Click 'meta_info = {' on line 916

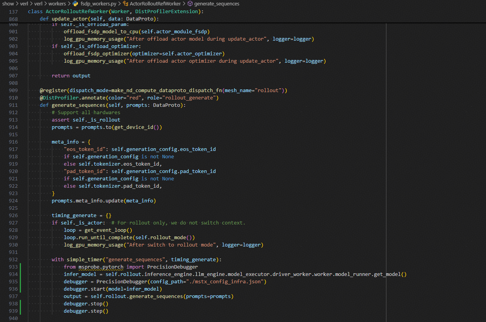pyautogui.click(x=71, y=142)
